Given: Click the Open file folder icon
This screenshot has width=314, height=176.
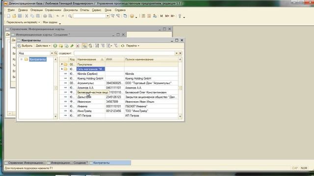Looking at the screenshot, I should click(x=14, y=16).
